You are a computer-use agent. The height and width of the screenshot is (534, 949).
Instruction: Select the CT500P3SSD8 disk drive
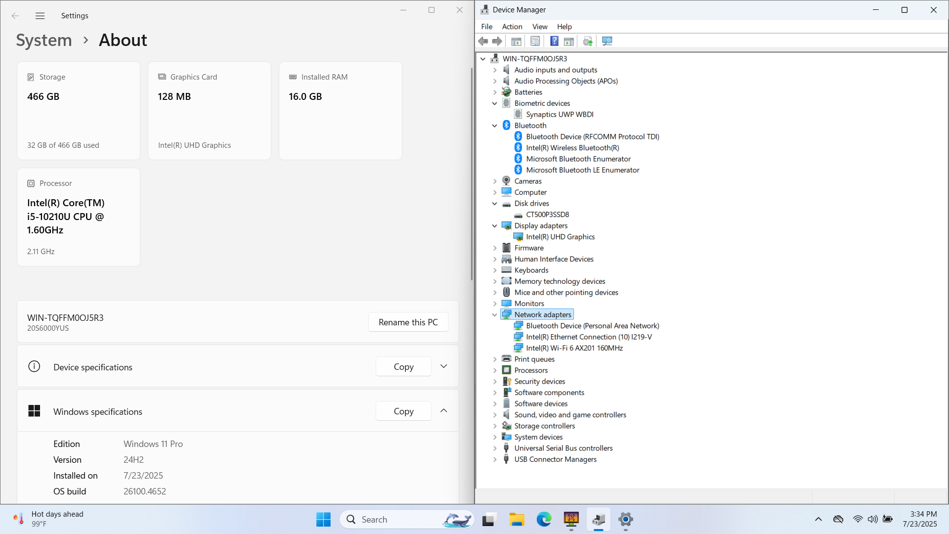tap(547, 215)
